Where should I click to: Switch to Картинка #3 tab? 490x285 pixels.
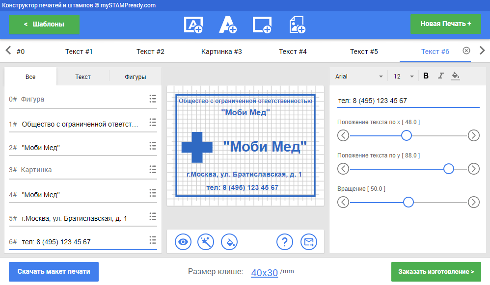point(221,52)
